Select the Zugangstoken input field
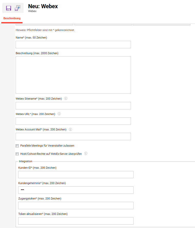The width and height of the screenshot is (195, 228). click(x=76, y=205)
